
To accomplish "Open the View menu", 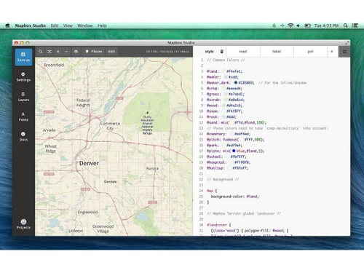I will click(x=68, y=25).
